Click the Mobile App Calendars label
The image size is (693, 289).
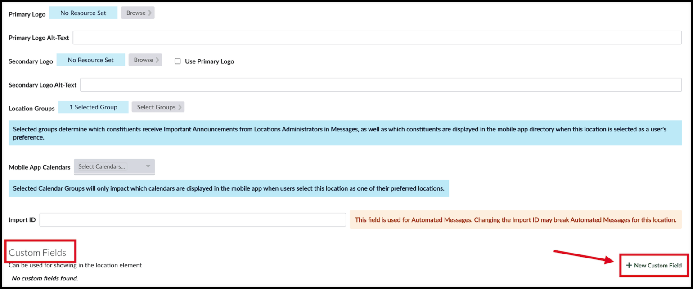40,167
